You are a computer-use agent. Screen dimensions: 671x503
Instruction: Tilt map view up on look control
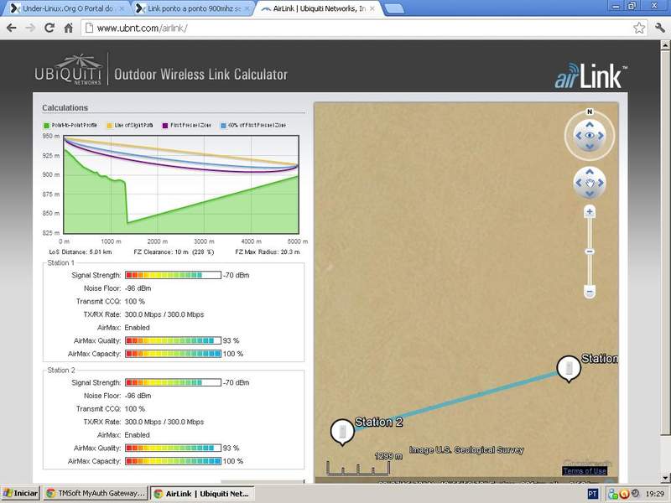click(x=590, y=124)
